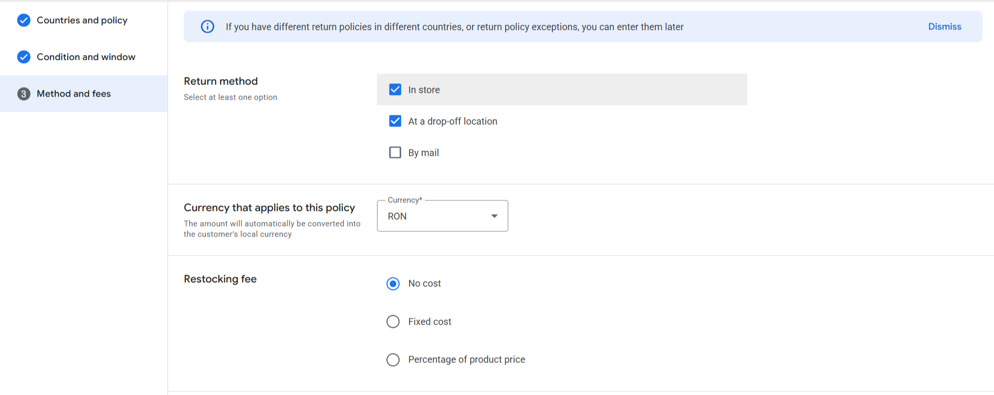Click the Restocking fee heading
The height and width of the screenshot is (395, 994).
(x=220, y=279)
